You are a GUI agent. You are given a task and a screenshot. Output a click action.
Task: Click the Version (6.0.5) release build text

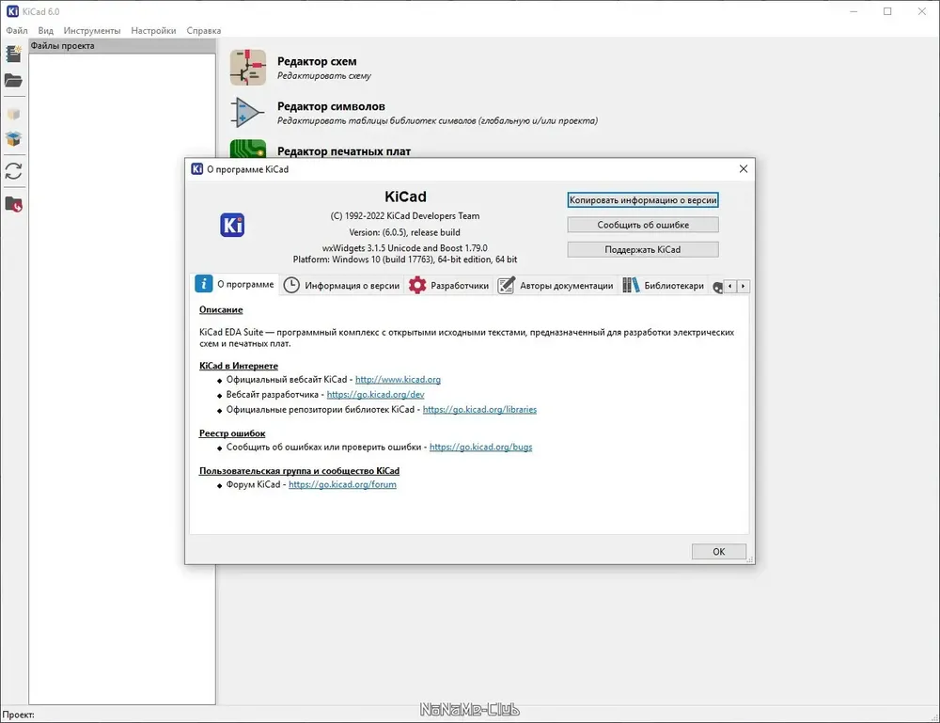[x=404, y=232]
